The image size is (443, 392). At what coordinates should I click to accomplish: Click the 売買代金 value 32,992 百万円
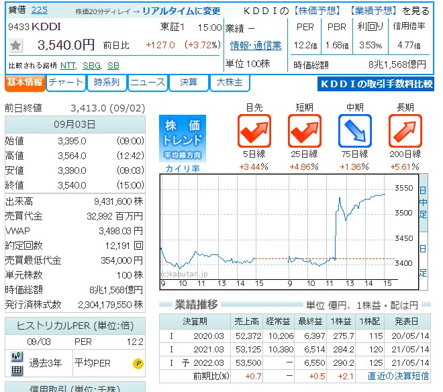115,216
